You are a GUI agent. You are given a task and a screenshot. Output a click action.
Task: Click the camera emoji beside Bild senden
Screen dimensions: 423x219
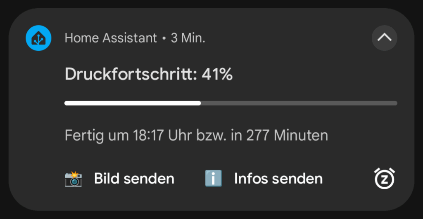[74, 179]
